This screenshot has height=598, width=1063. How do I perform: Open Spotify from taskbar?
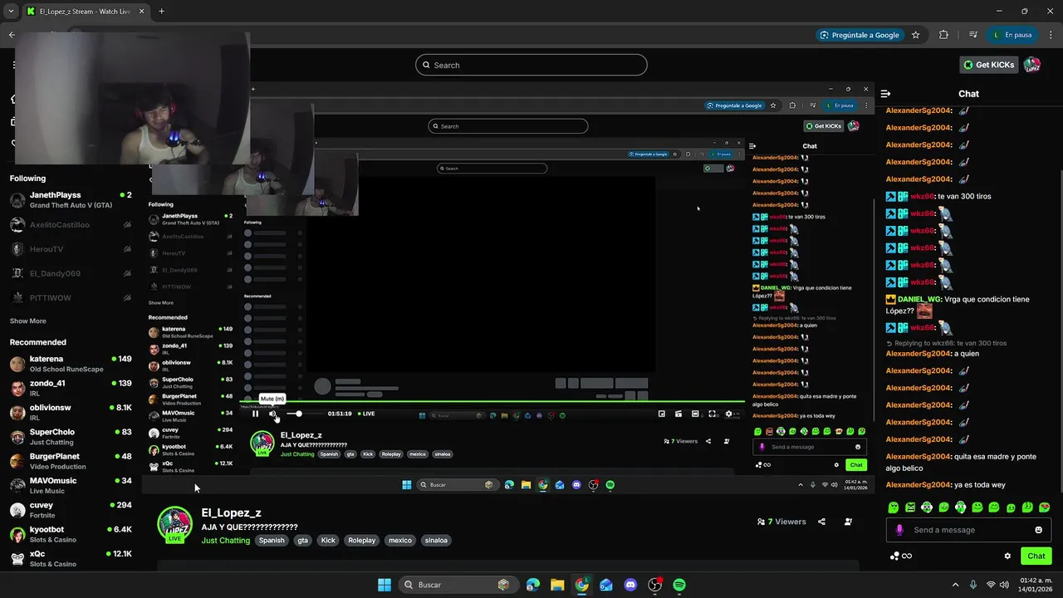click(x=679, y=585)
